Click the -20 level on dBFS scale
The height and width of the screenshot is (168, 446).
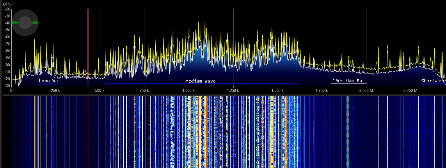coord(7,9)
